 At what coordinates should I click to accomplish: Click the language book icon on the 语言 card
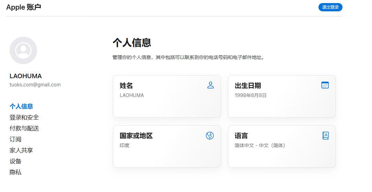(326, 136)
